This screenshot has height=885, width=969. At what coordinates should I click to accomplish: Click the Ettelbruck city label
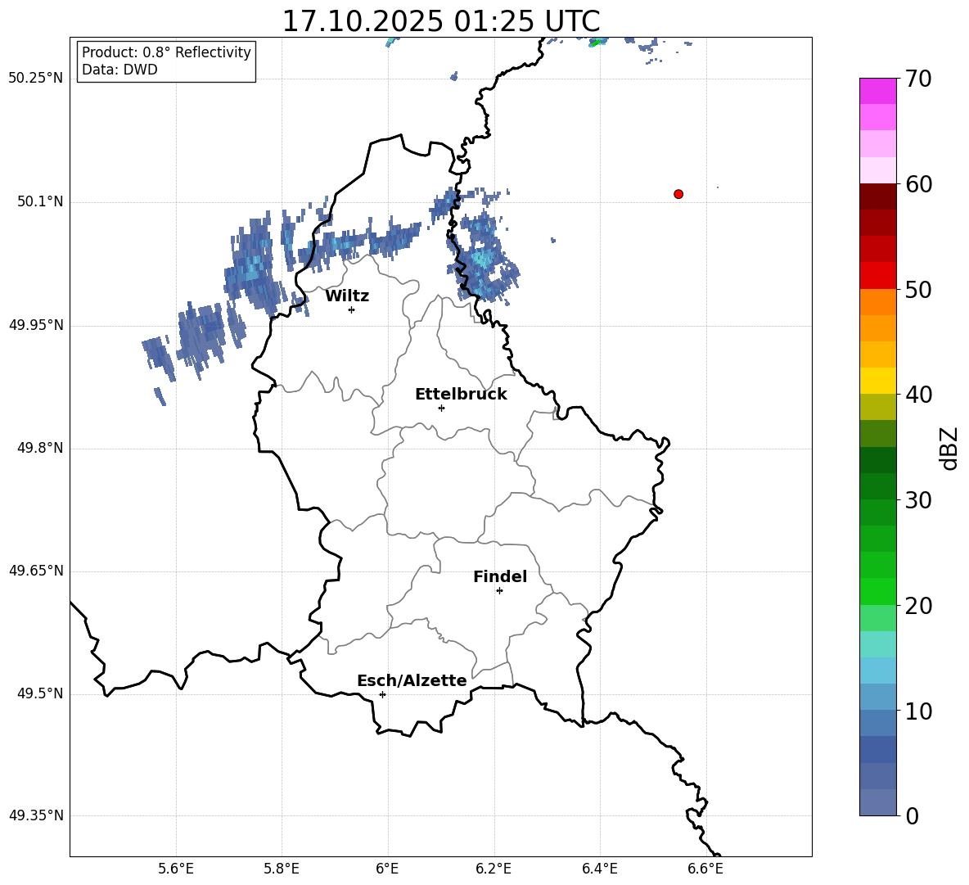coord(461,395)
